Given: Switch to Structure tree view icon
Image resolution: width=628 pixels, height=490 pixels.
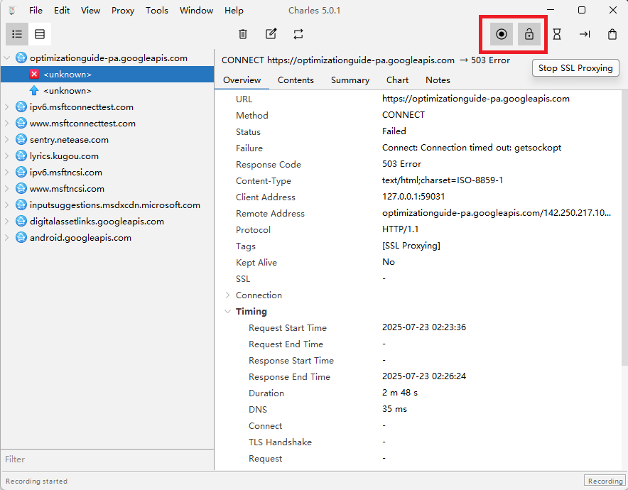Looking at the screenshot, I should 17,34.
